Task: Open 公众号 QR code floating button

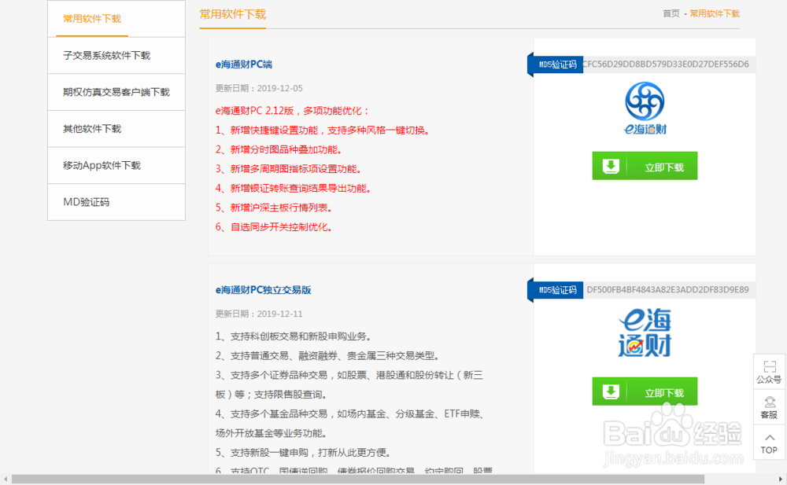Action: click(769, 372)
